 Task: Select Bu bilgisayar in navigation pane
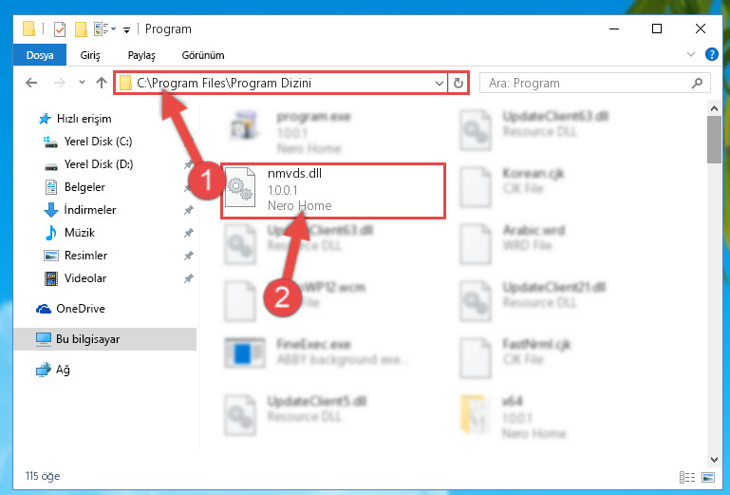pos(104,339)
